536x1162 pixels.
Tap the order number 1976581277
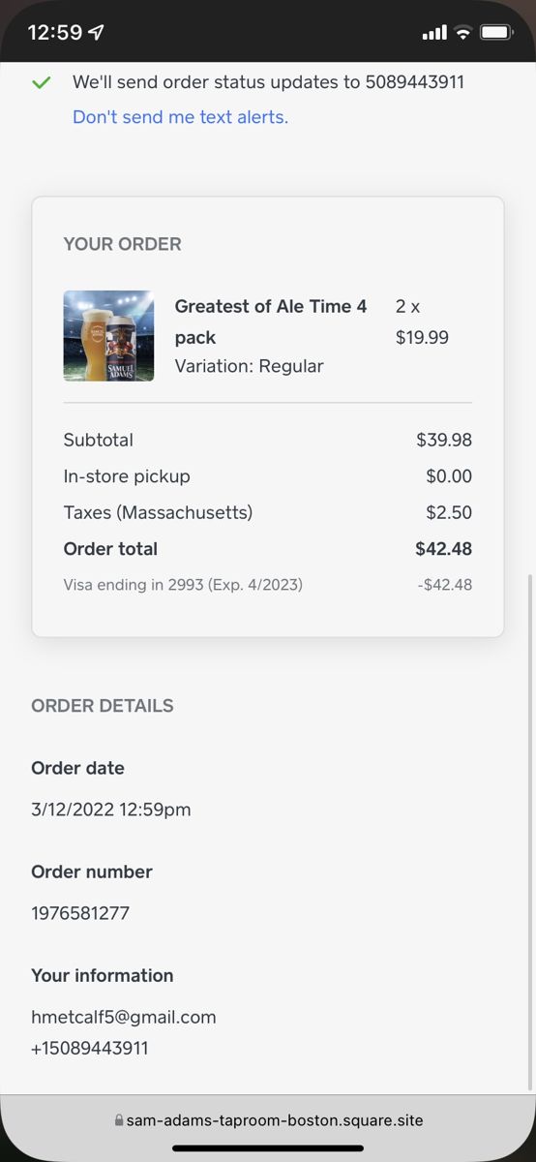point(80,913)
